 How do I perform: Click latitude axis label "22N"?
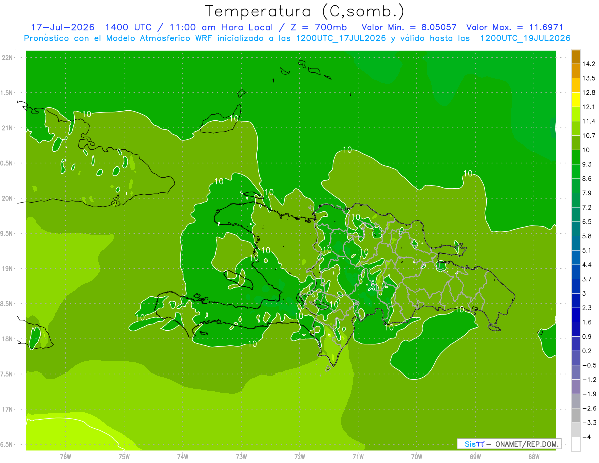[x=7, y=58]
